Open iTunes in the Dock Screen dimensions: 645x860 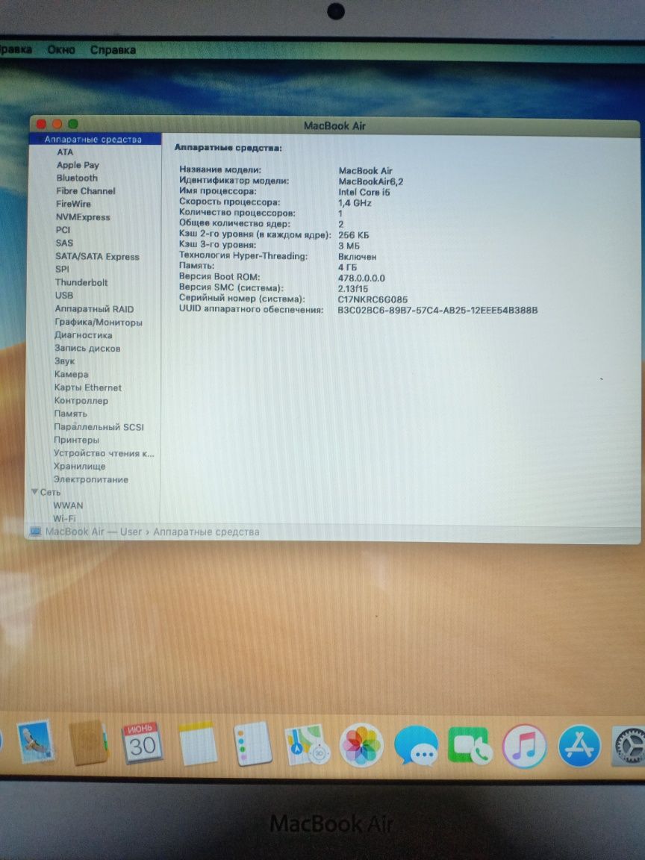[x=524, y=746]
